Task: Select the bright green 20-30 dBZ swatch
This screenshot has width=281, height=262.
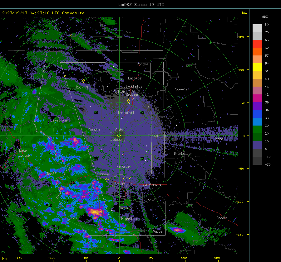Action: (x=257, y=130)
